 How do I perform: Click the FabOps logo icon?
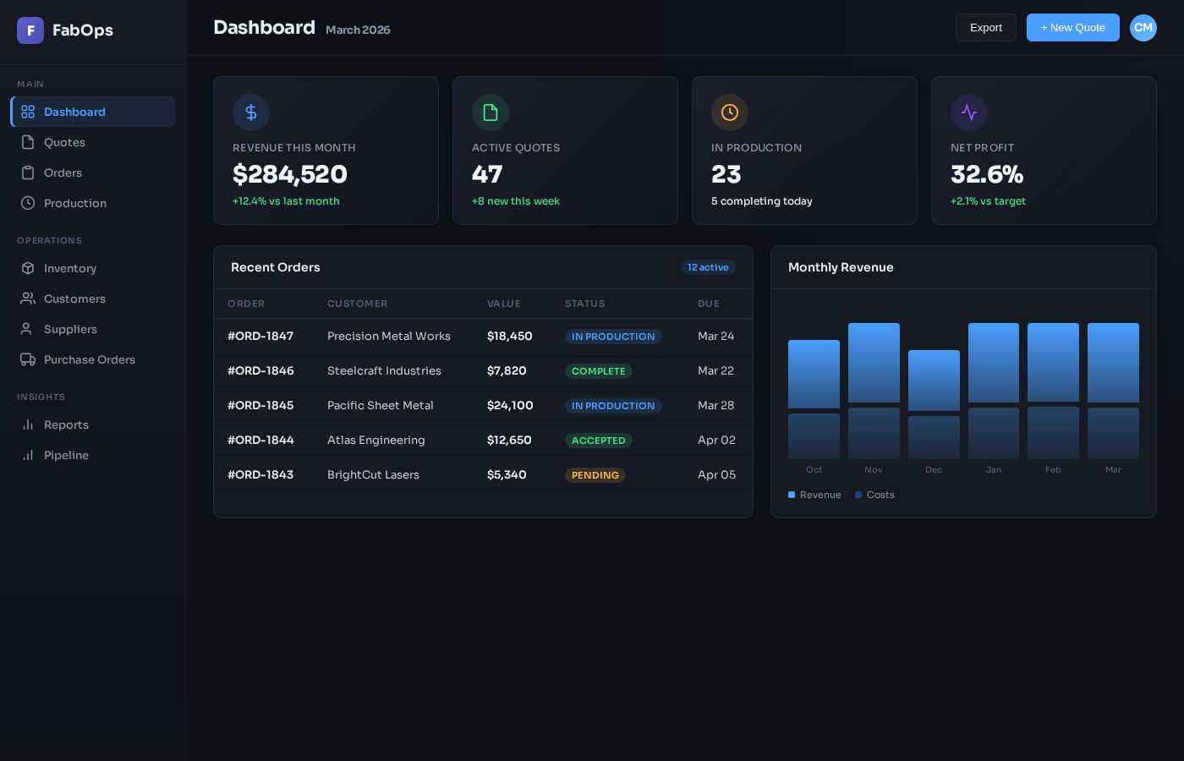coord(30,30)
